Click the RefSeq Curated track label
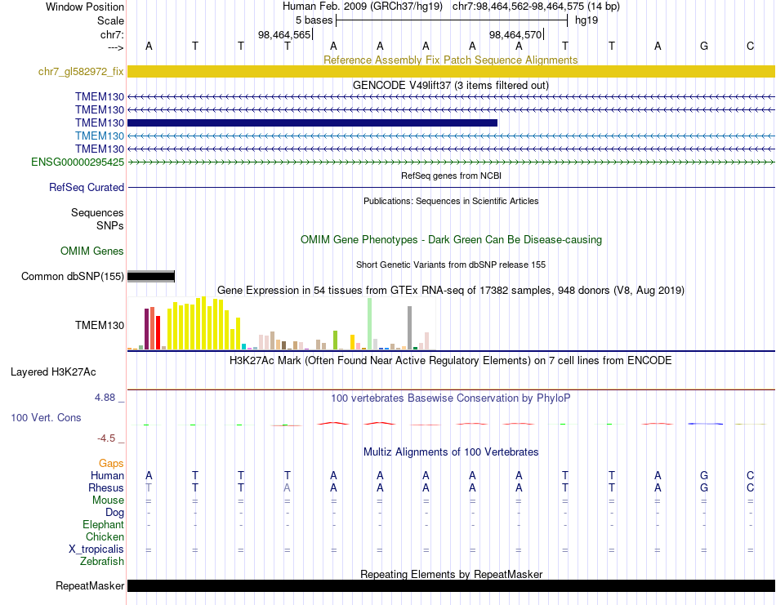 click(x=86, y=187)
